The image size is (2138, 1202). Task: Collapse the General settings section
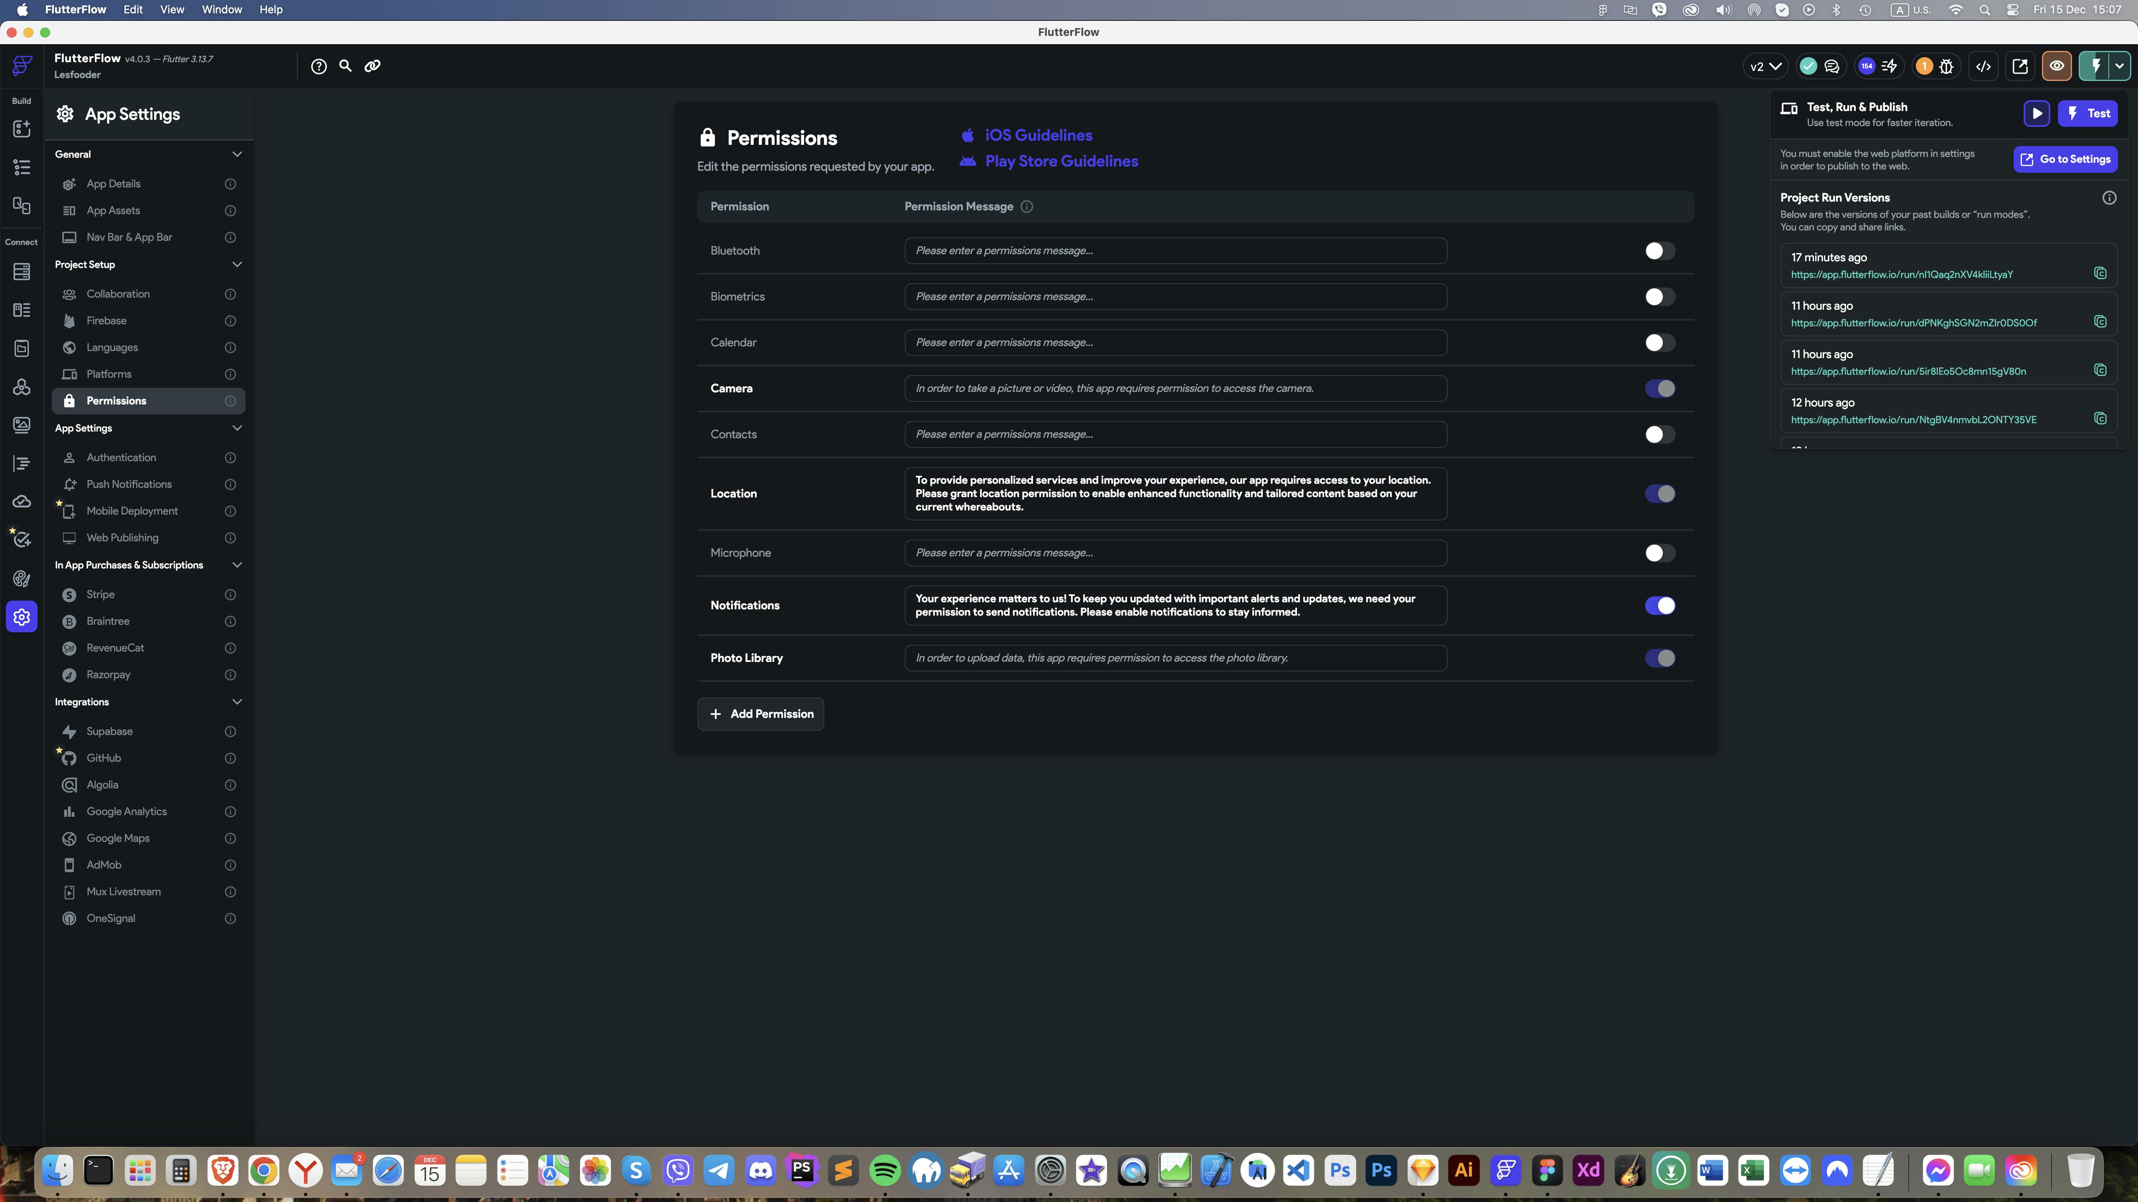click(236, 154)
